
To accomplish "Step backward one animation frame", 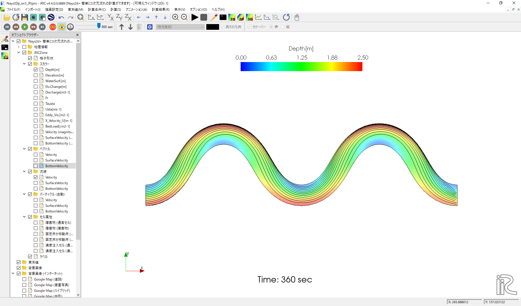I will pyautogui.click(x=16, y=27).
